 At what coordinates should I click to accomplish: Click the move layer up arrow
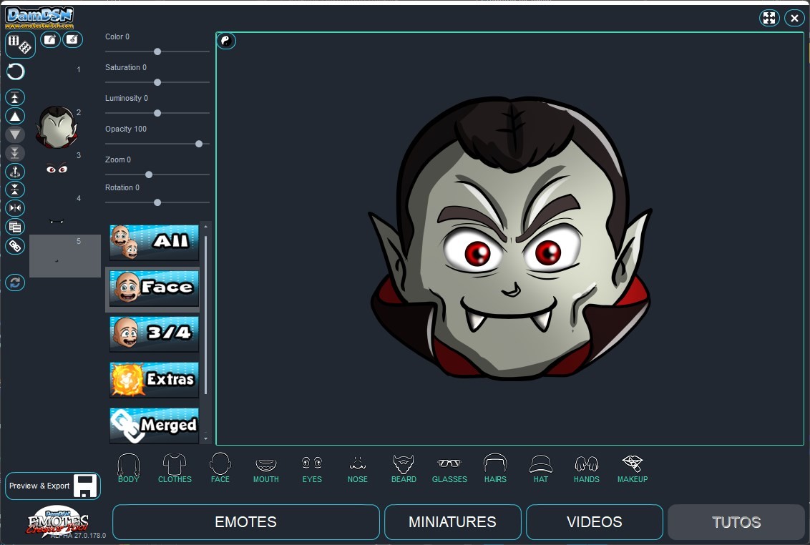tap(14, 115)
